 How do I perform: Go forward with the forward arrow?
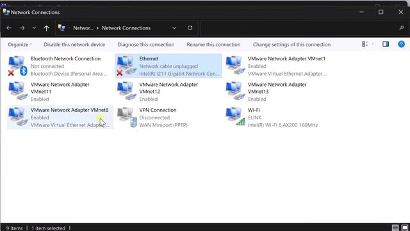[x=22, y=28]
